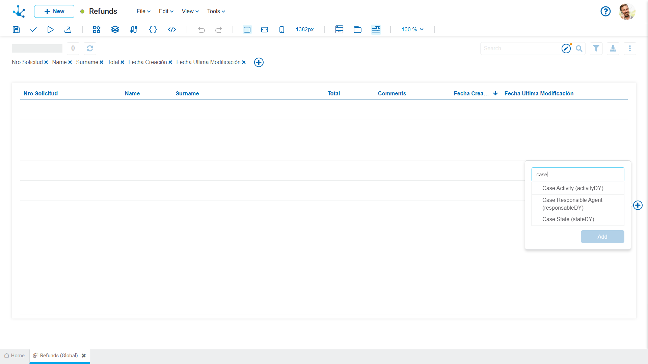Choose Case Activity (activityDY) suggestion

pos(573,188)
